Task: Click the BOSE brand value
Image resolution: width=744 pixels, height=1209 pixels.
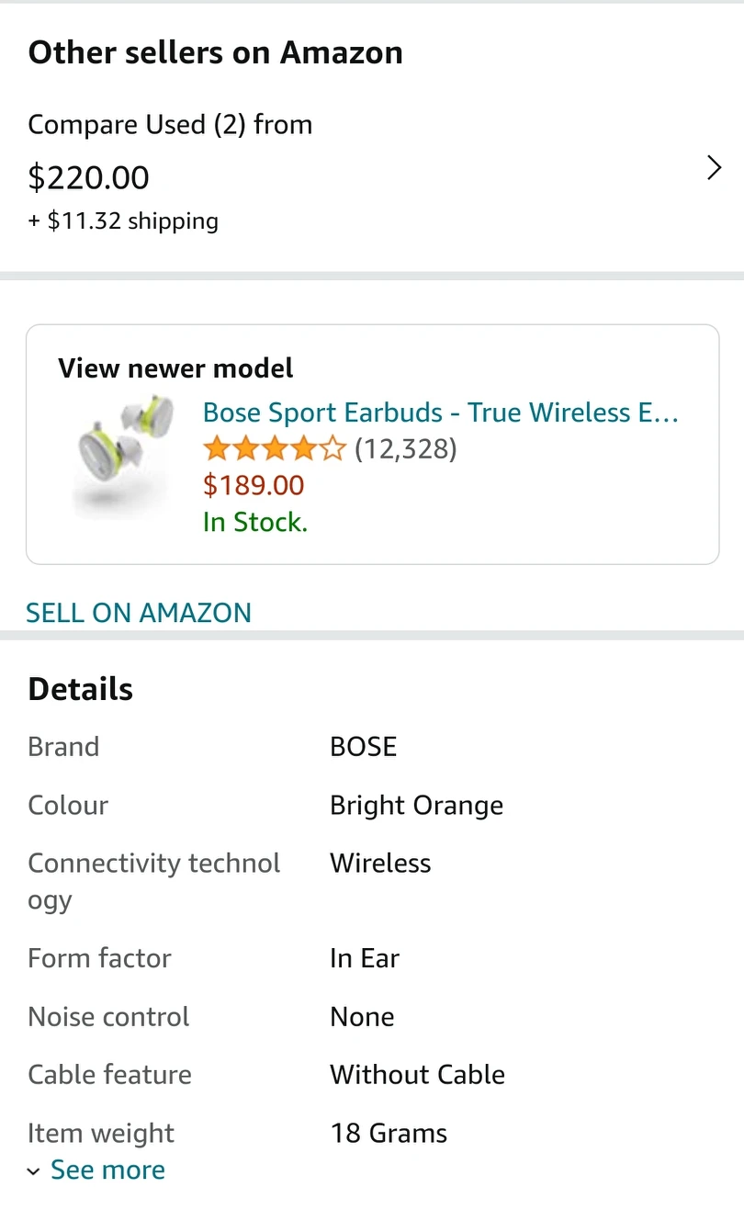Action: pos(363,746)
